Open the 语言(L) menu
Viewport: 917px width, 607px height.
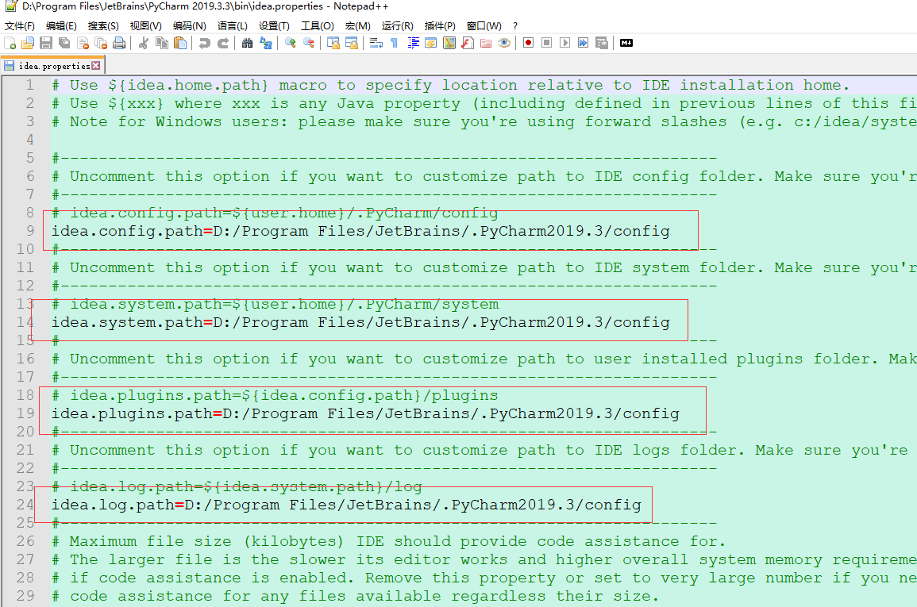point(232,25)
